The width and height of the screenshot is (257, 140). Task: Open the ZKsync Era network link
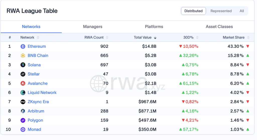(38, 102)
